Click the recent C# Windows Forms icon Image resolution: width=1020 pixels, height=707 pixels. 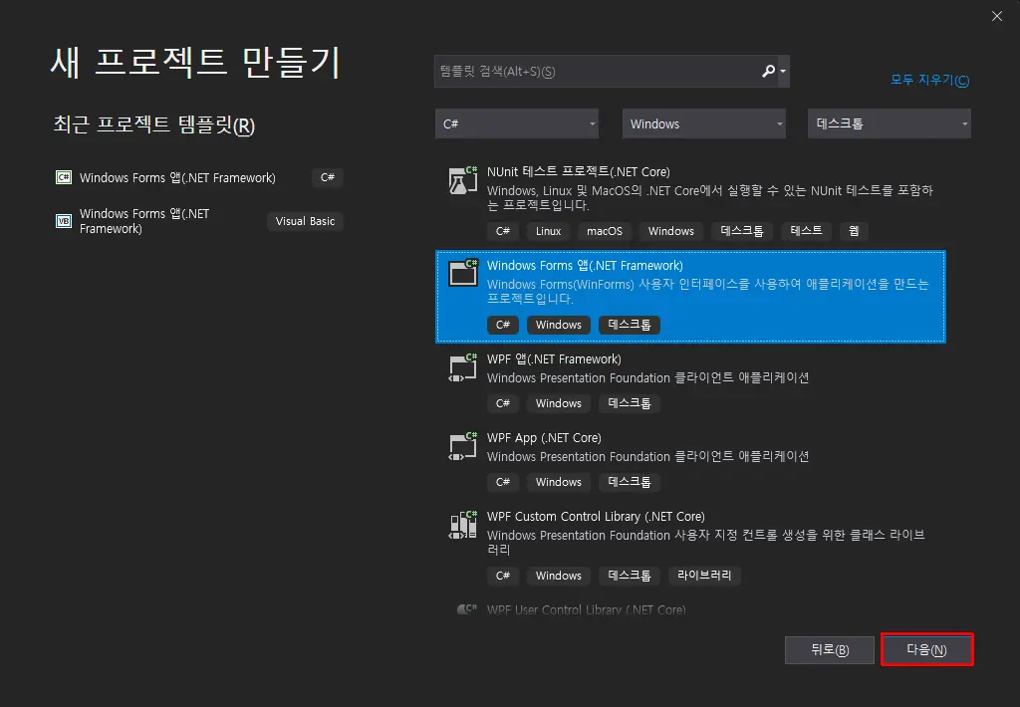click(63, 177)
